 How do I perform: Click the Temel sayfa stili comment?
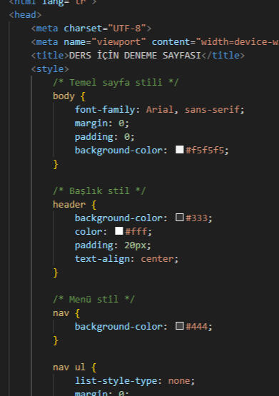point(116,83)
